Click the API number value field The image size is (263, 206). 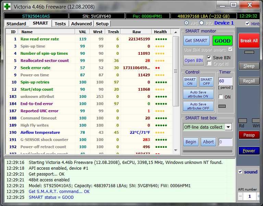click(249, 196)
